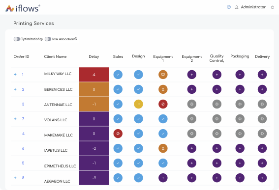
Task: Click Antennae's yellow paused Design icon
Action: click(138, 104)
